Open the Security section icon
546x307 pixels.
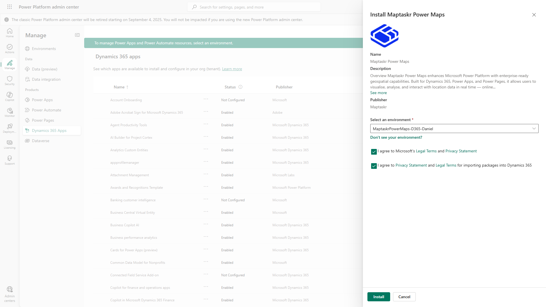click(9, 80)
